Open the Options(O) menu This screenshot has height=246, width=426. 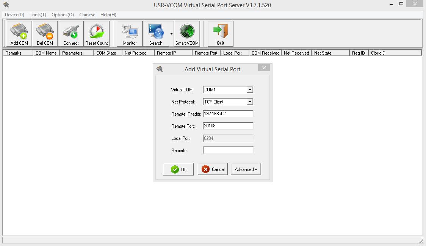[63, 15]
